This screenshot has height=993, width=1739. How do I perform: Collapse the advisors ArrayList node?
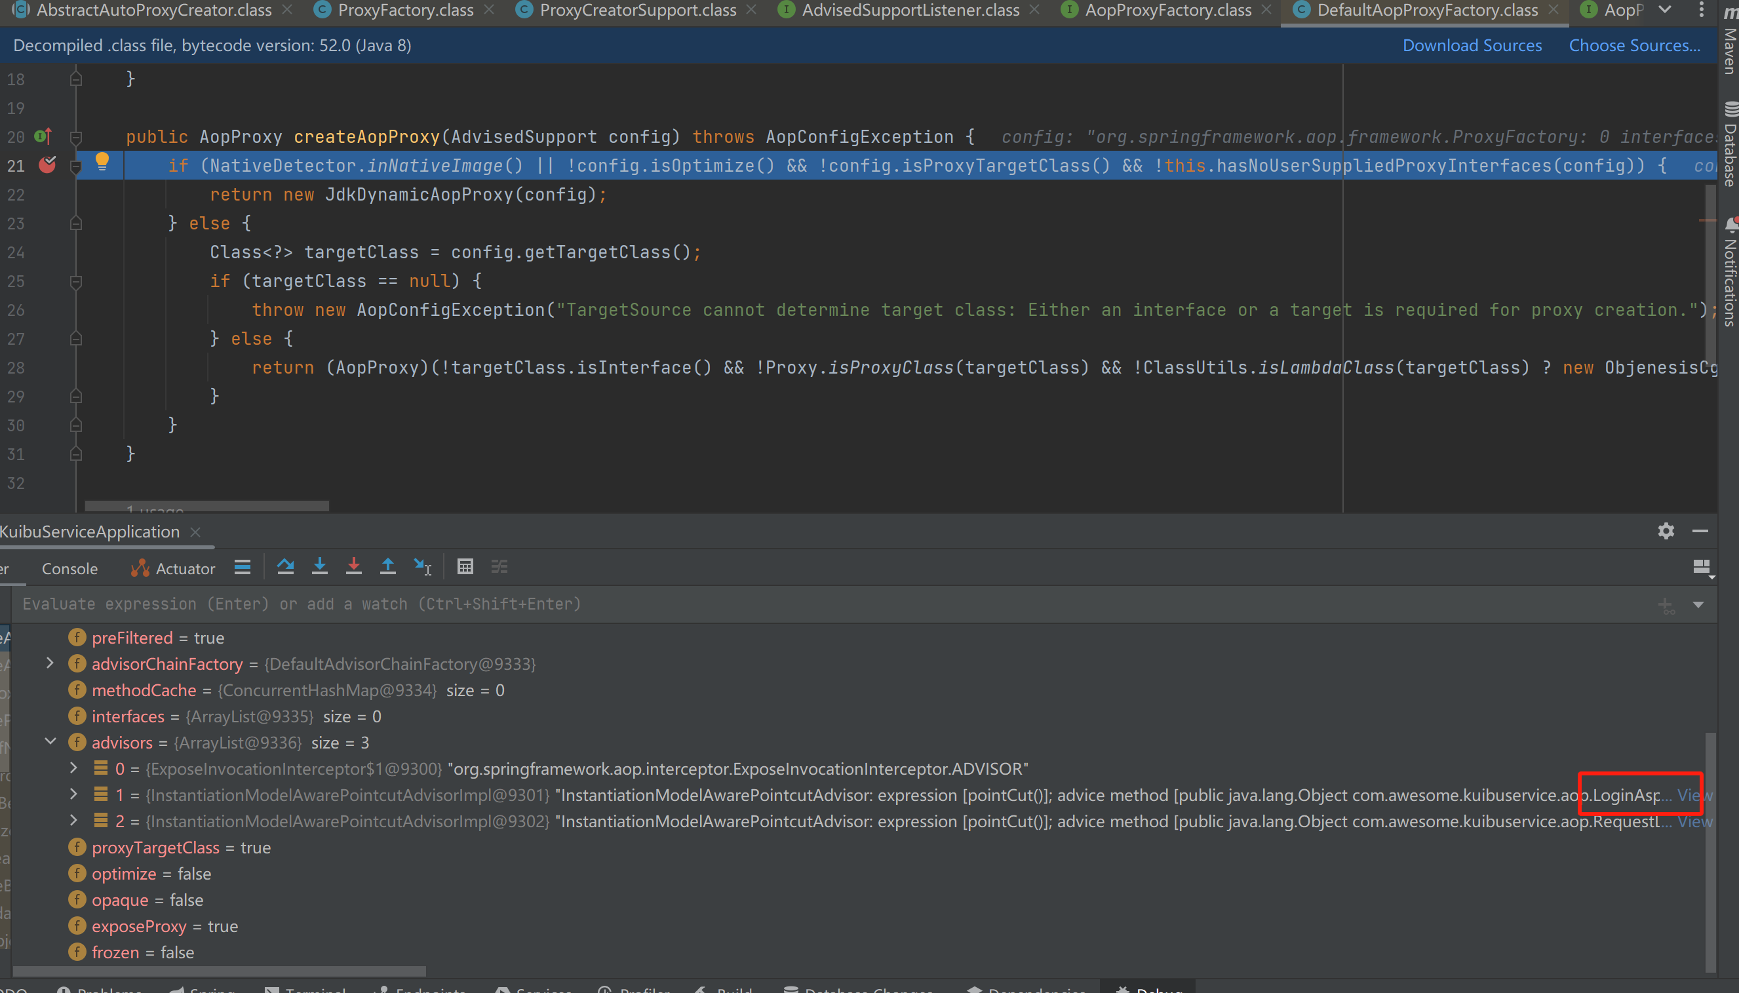(50, 741)
